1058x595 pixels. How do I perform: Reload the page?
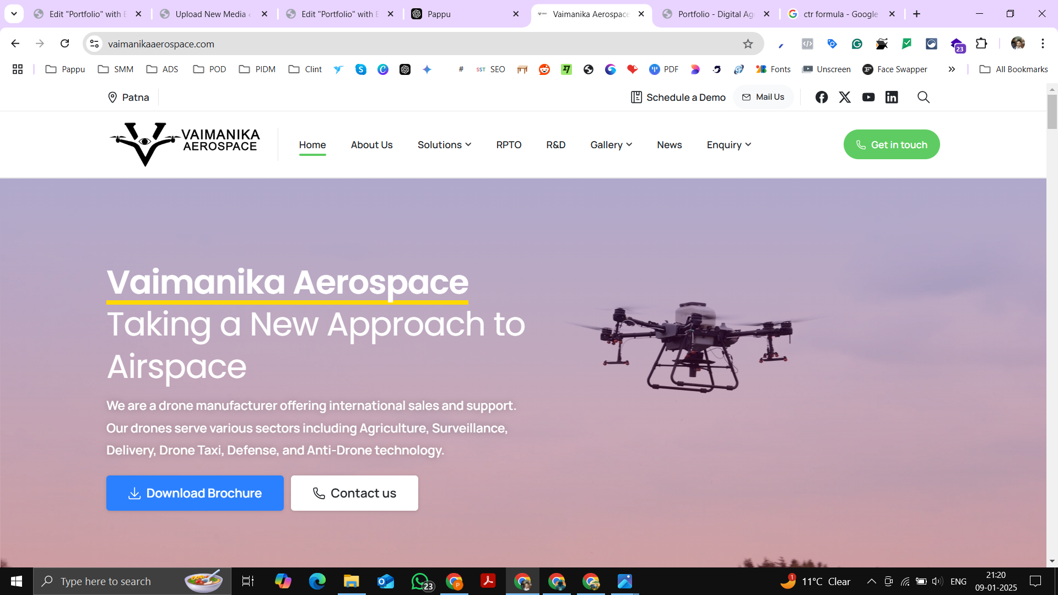click(64, 44)
